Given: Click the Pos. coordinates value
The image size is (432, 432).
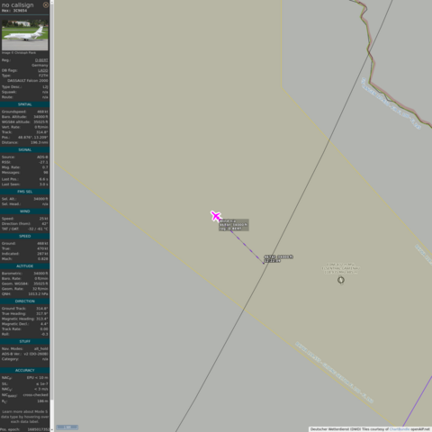Looking at the screenshot, I should tap(32, 138).
